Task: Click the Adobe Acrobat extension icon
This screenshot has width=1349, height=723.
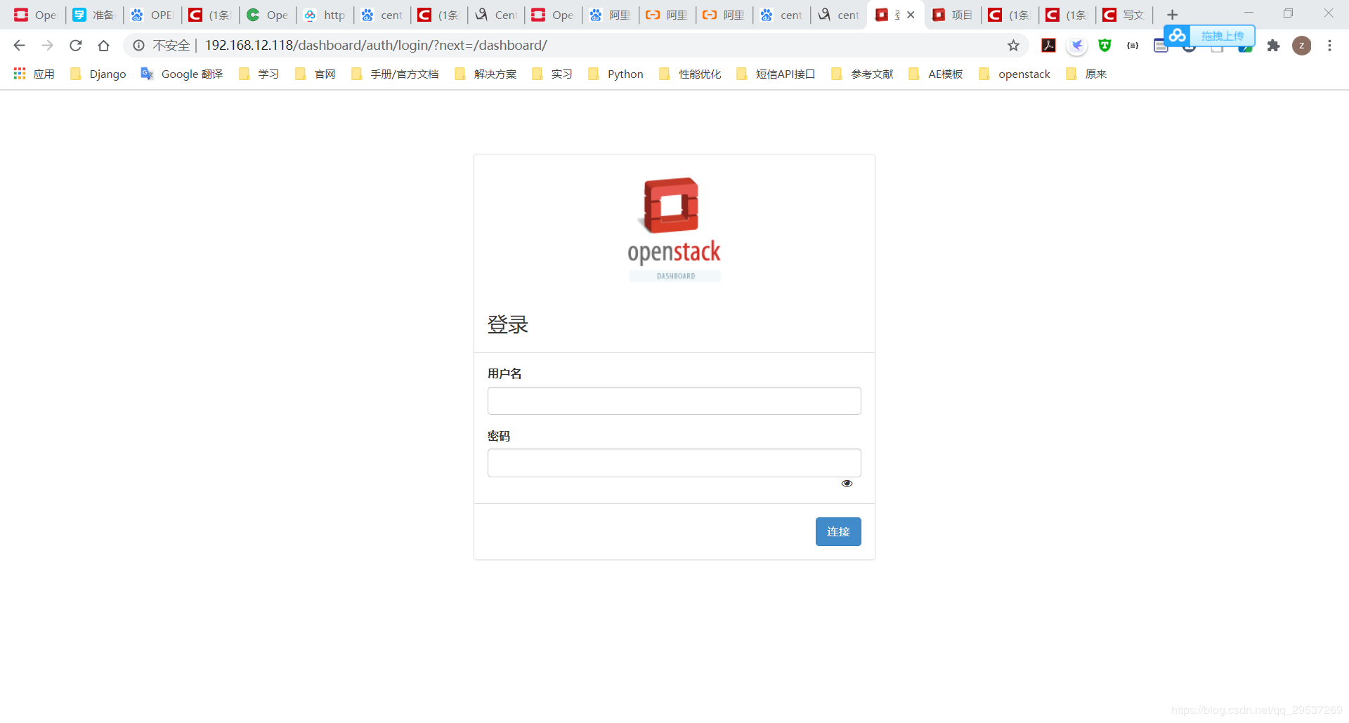Action: (1048, 45)
